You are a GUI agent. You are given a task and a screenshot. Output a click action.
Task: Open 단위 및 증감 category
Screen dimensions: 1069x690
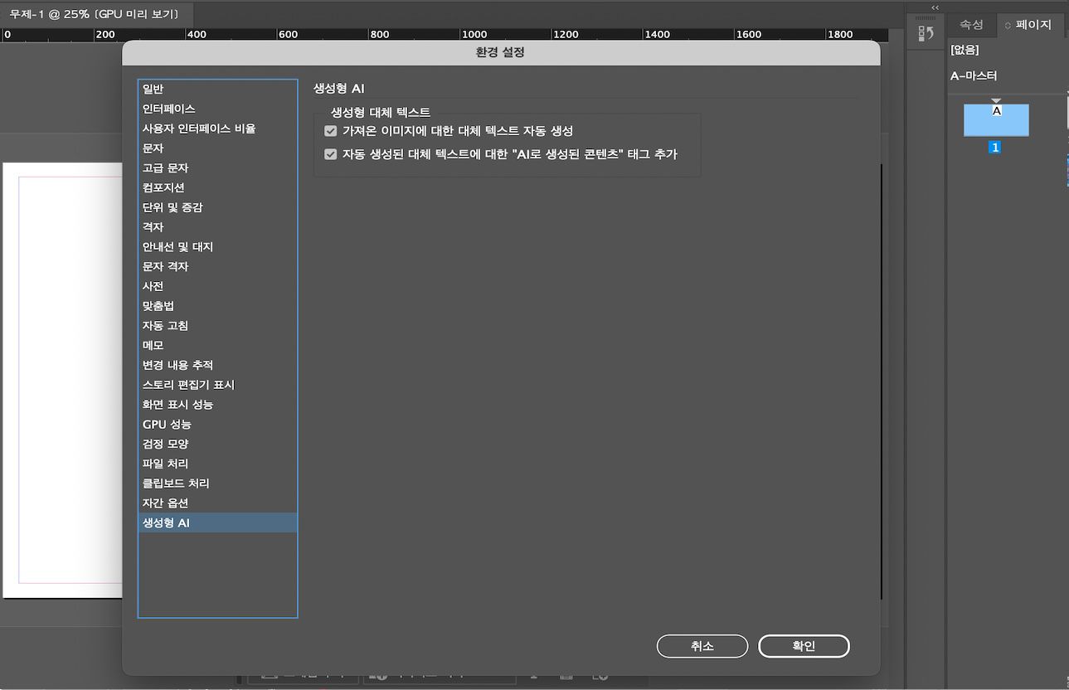(x=217, y=207)
